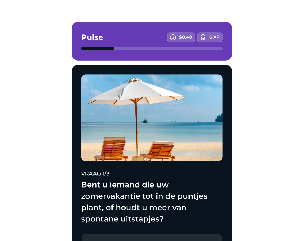Click the green island at the photo's right edge
Screen dimensions: 295x241
[219, 118]
